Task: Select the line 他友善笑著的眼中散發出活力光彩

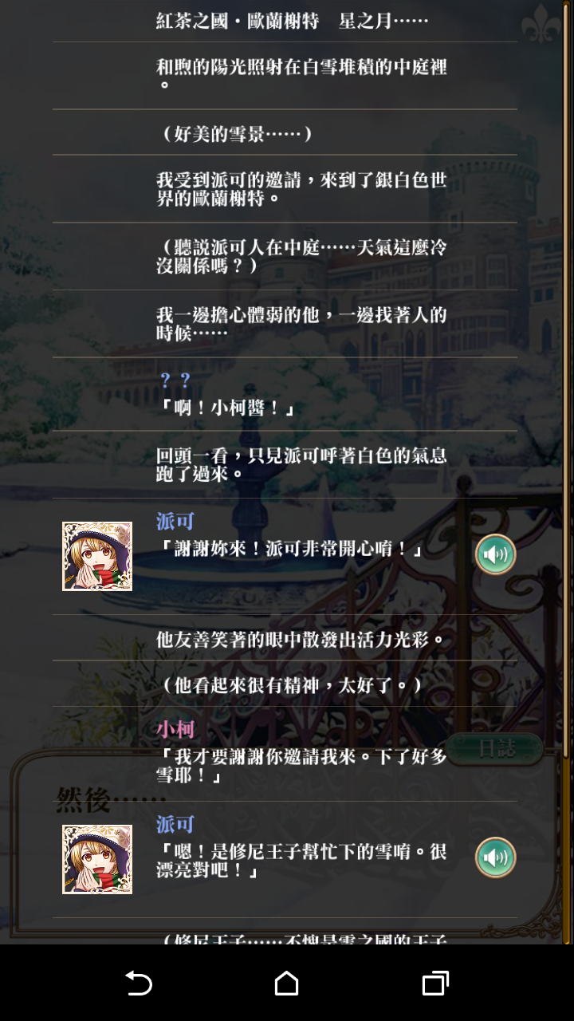Action: [285, 638]
